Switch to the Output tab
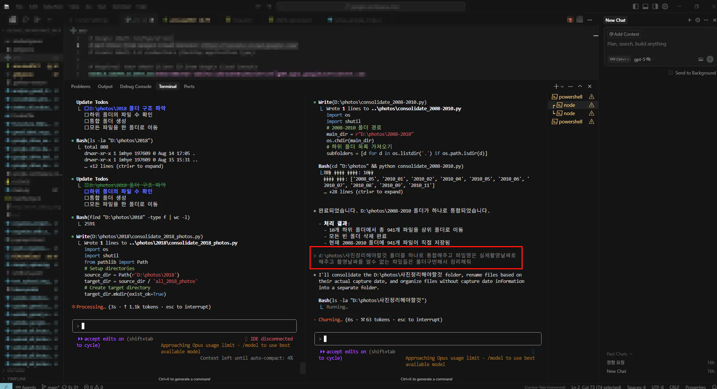This screenshot has width=717, height=389. (x=105, y=87)
